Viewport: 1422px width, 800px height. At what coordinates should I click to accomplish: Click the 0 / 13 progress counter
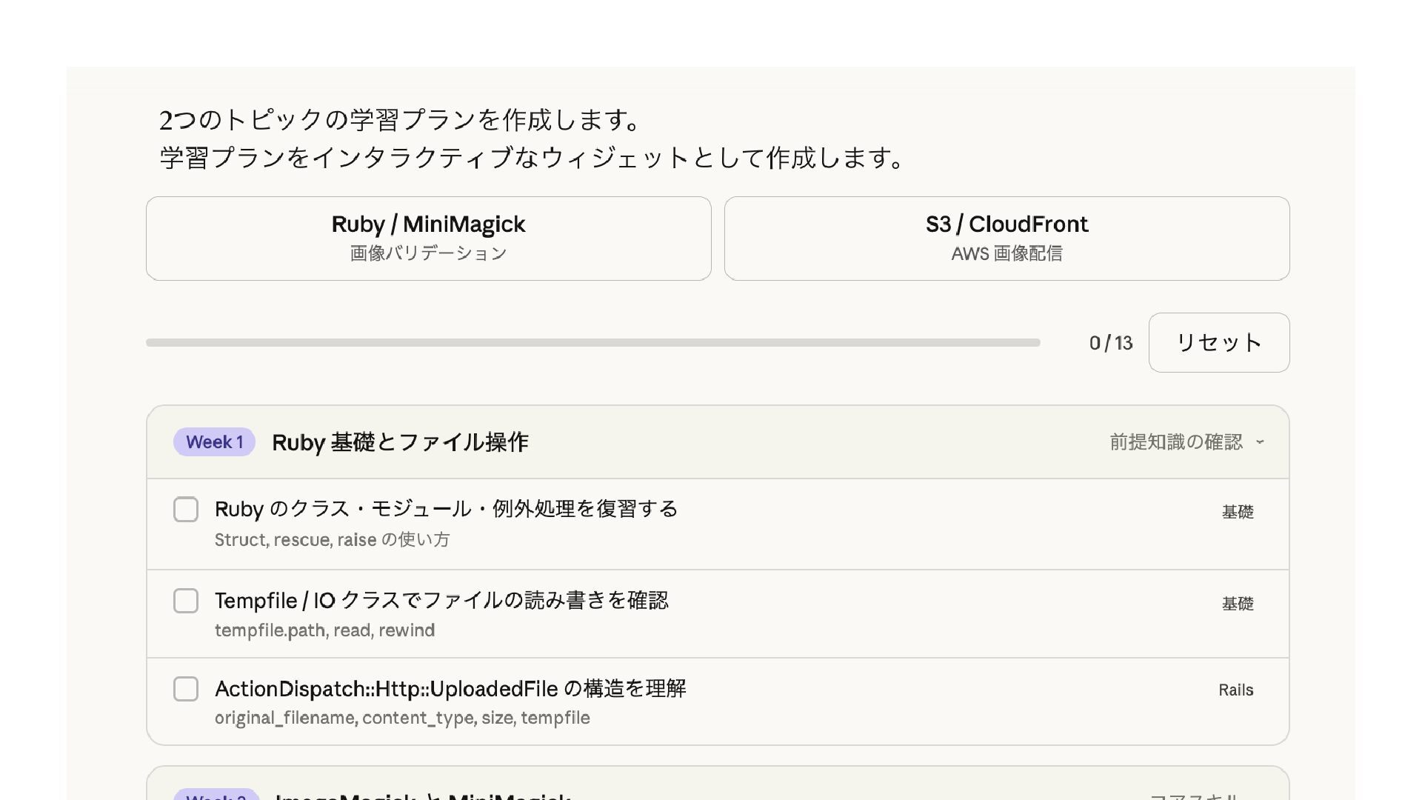[x=1110, y=343]
